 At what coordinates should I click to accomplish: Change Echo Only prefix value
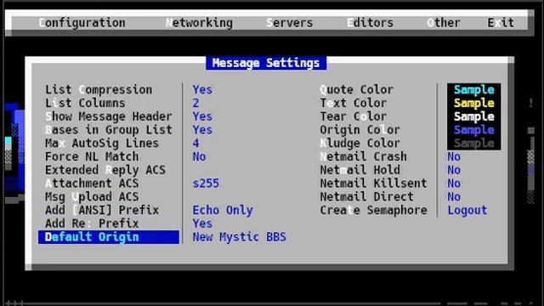tap(223, 210)
